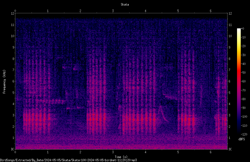Click the -80 label on the color scale
This screenshot has height=162, width=250.
pos(243,99)
